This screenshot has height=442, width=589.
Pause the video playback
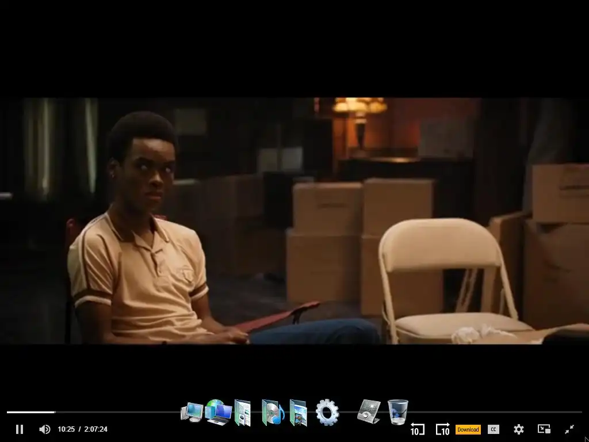pyautogui.click(x=20, y=429)
